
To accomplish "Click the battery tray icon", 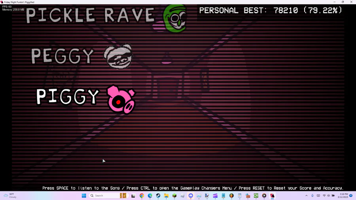I will (x=333, y=196).
